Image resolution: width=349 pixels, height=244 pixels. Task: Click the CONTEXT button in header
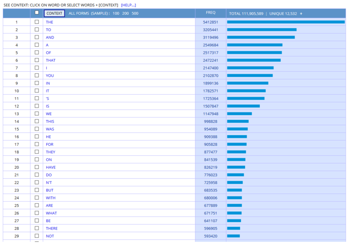coord(54,13)
